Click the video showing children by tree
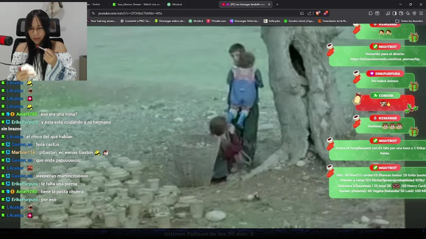The width and height of the screenshot is (426, 239). [x=213, y=128]
